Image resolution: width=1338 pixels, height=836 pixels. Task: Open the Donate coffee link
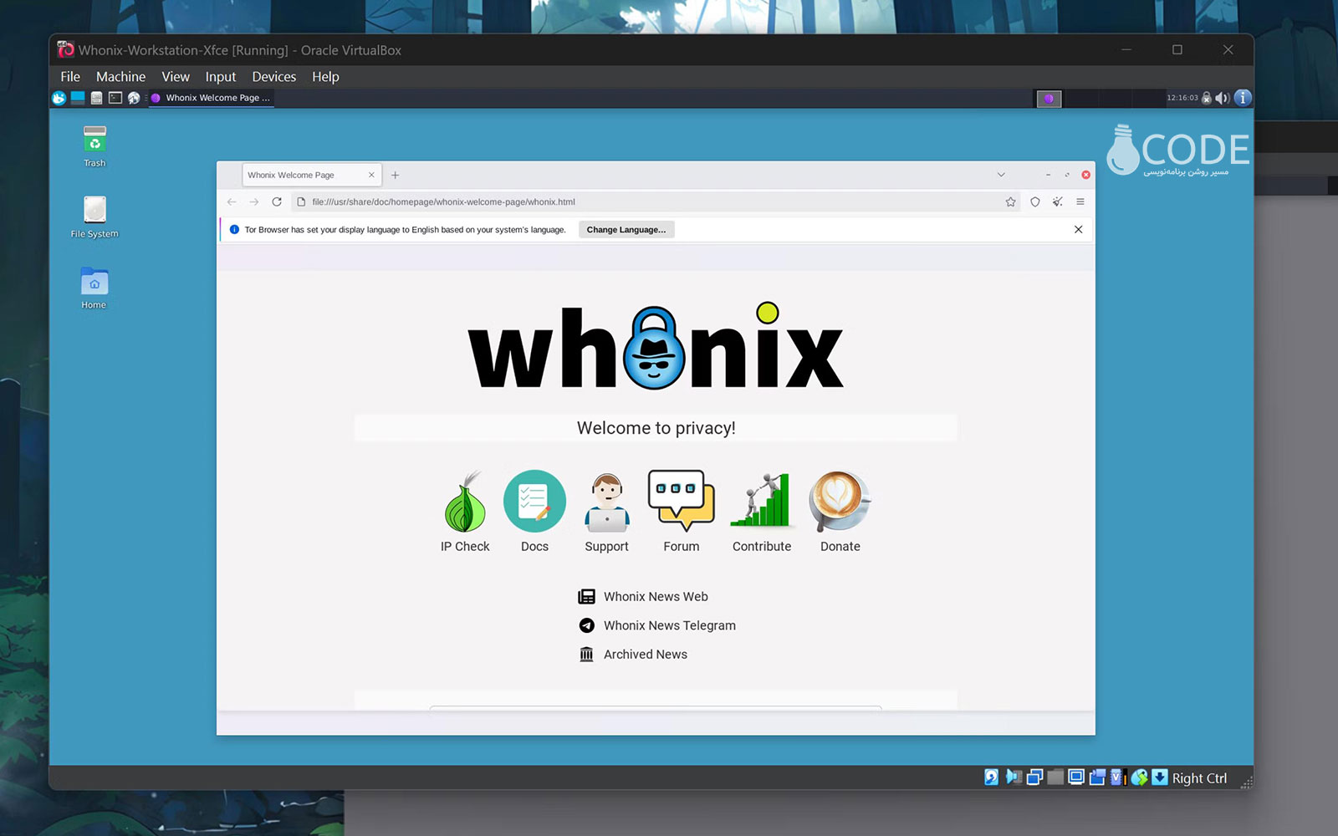840,512
